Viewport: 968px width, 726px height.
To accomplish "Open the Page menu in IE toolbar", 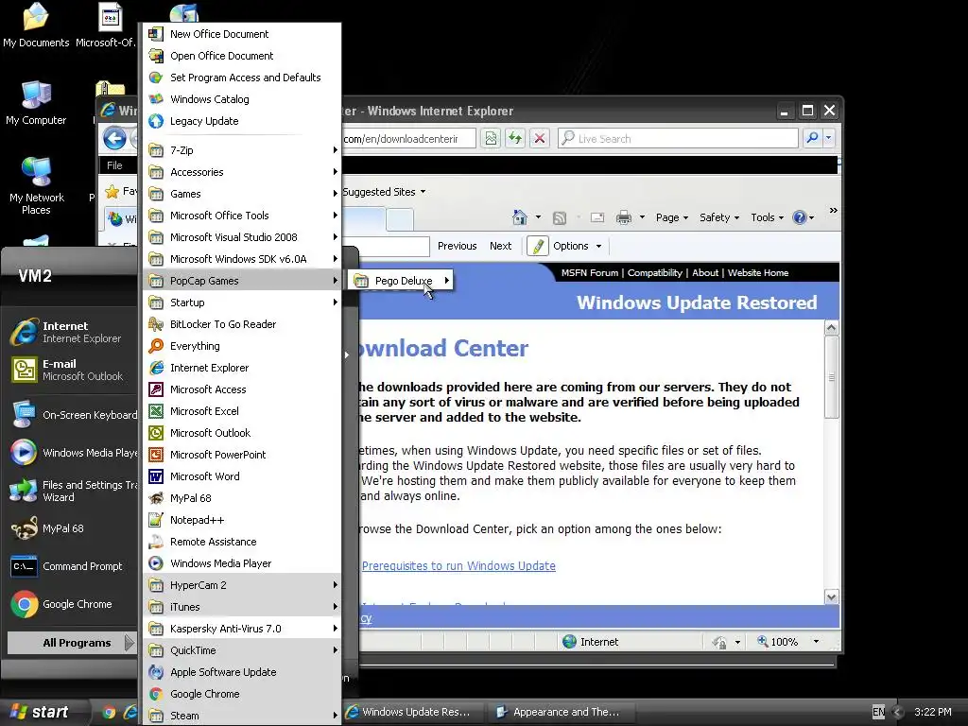I will click(672, 217).
